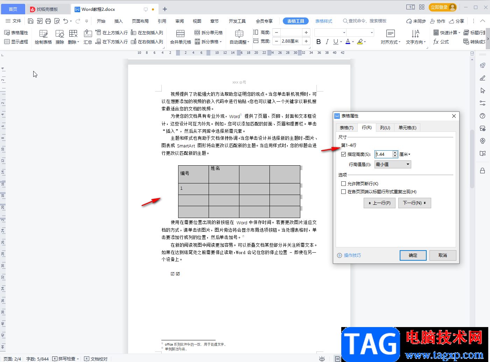Click 合并单元格 merge cells

[x=181, y=37]
